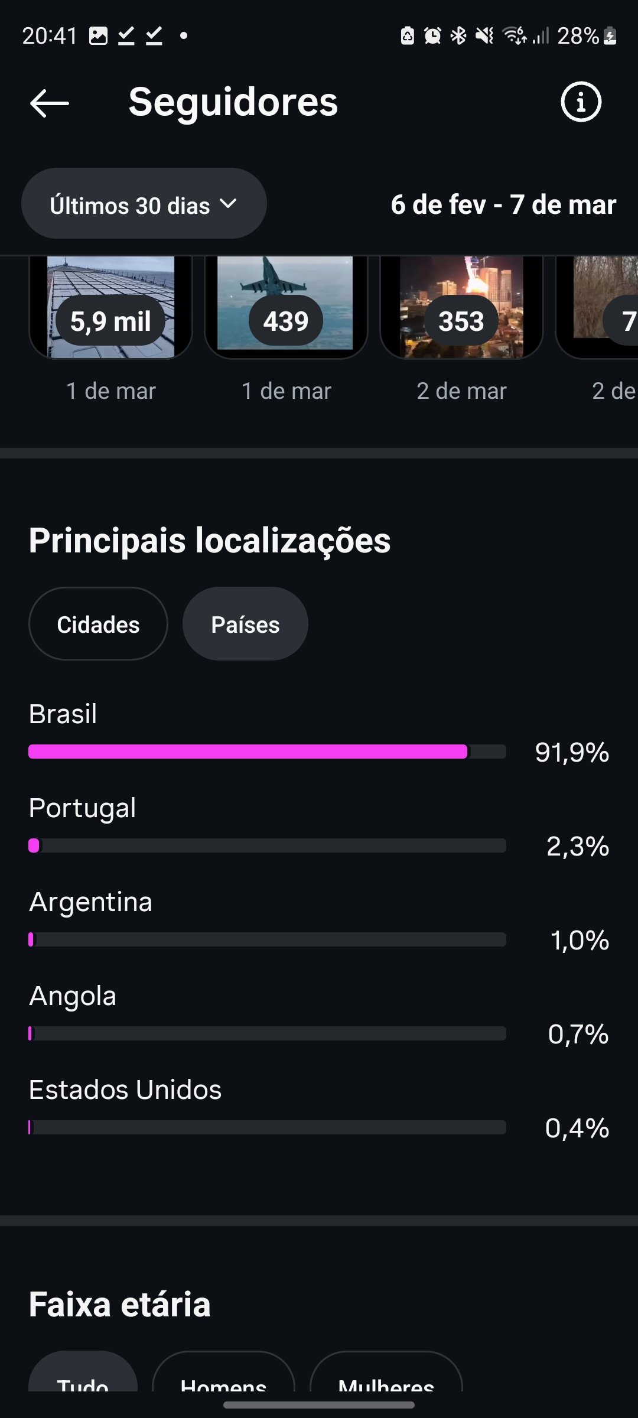Viewport: 638px width, 1418px height.
Task: Tap the picture notification icon
Action: [98, 36]
